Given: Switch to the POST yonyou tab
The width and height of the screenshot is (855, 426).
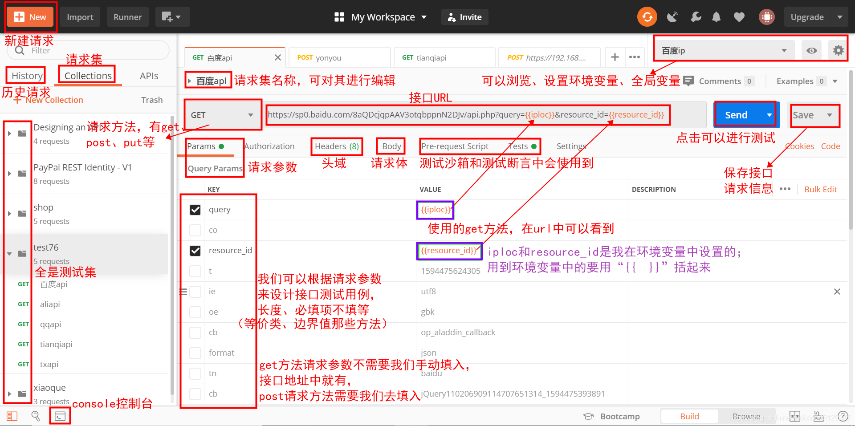Looking at the screenshot, I should pos(339,57).
